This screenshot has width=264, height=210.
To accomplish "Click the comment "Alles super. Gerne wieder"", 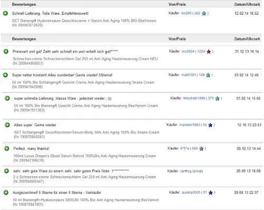I will pyautogui.click(x=35, y=125).
